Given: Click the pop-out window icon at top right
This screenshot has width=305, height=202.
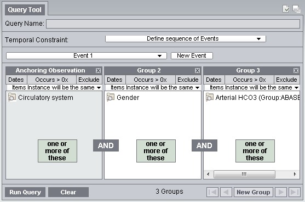Looking at the screenshot, I should [296, 9].
